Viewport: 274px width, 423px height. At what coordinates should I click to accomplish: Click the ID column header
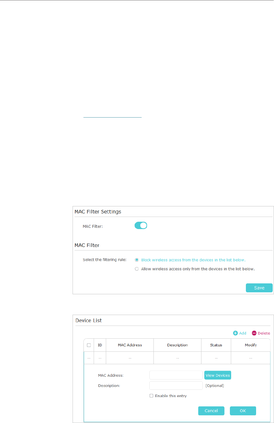click(x=100, y=345)
